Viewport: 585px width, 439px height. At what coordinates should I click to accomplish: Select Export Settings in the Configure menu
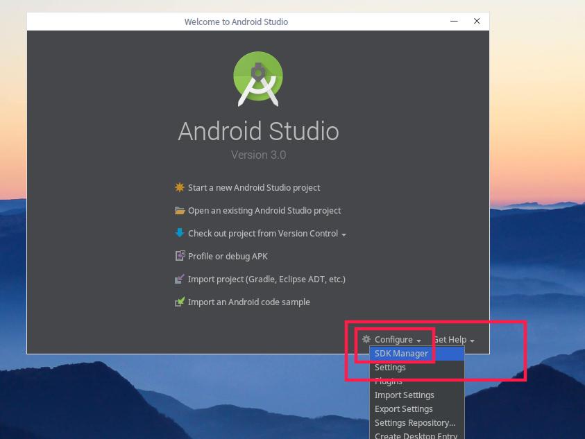[x=417, y=408]
